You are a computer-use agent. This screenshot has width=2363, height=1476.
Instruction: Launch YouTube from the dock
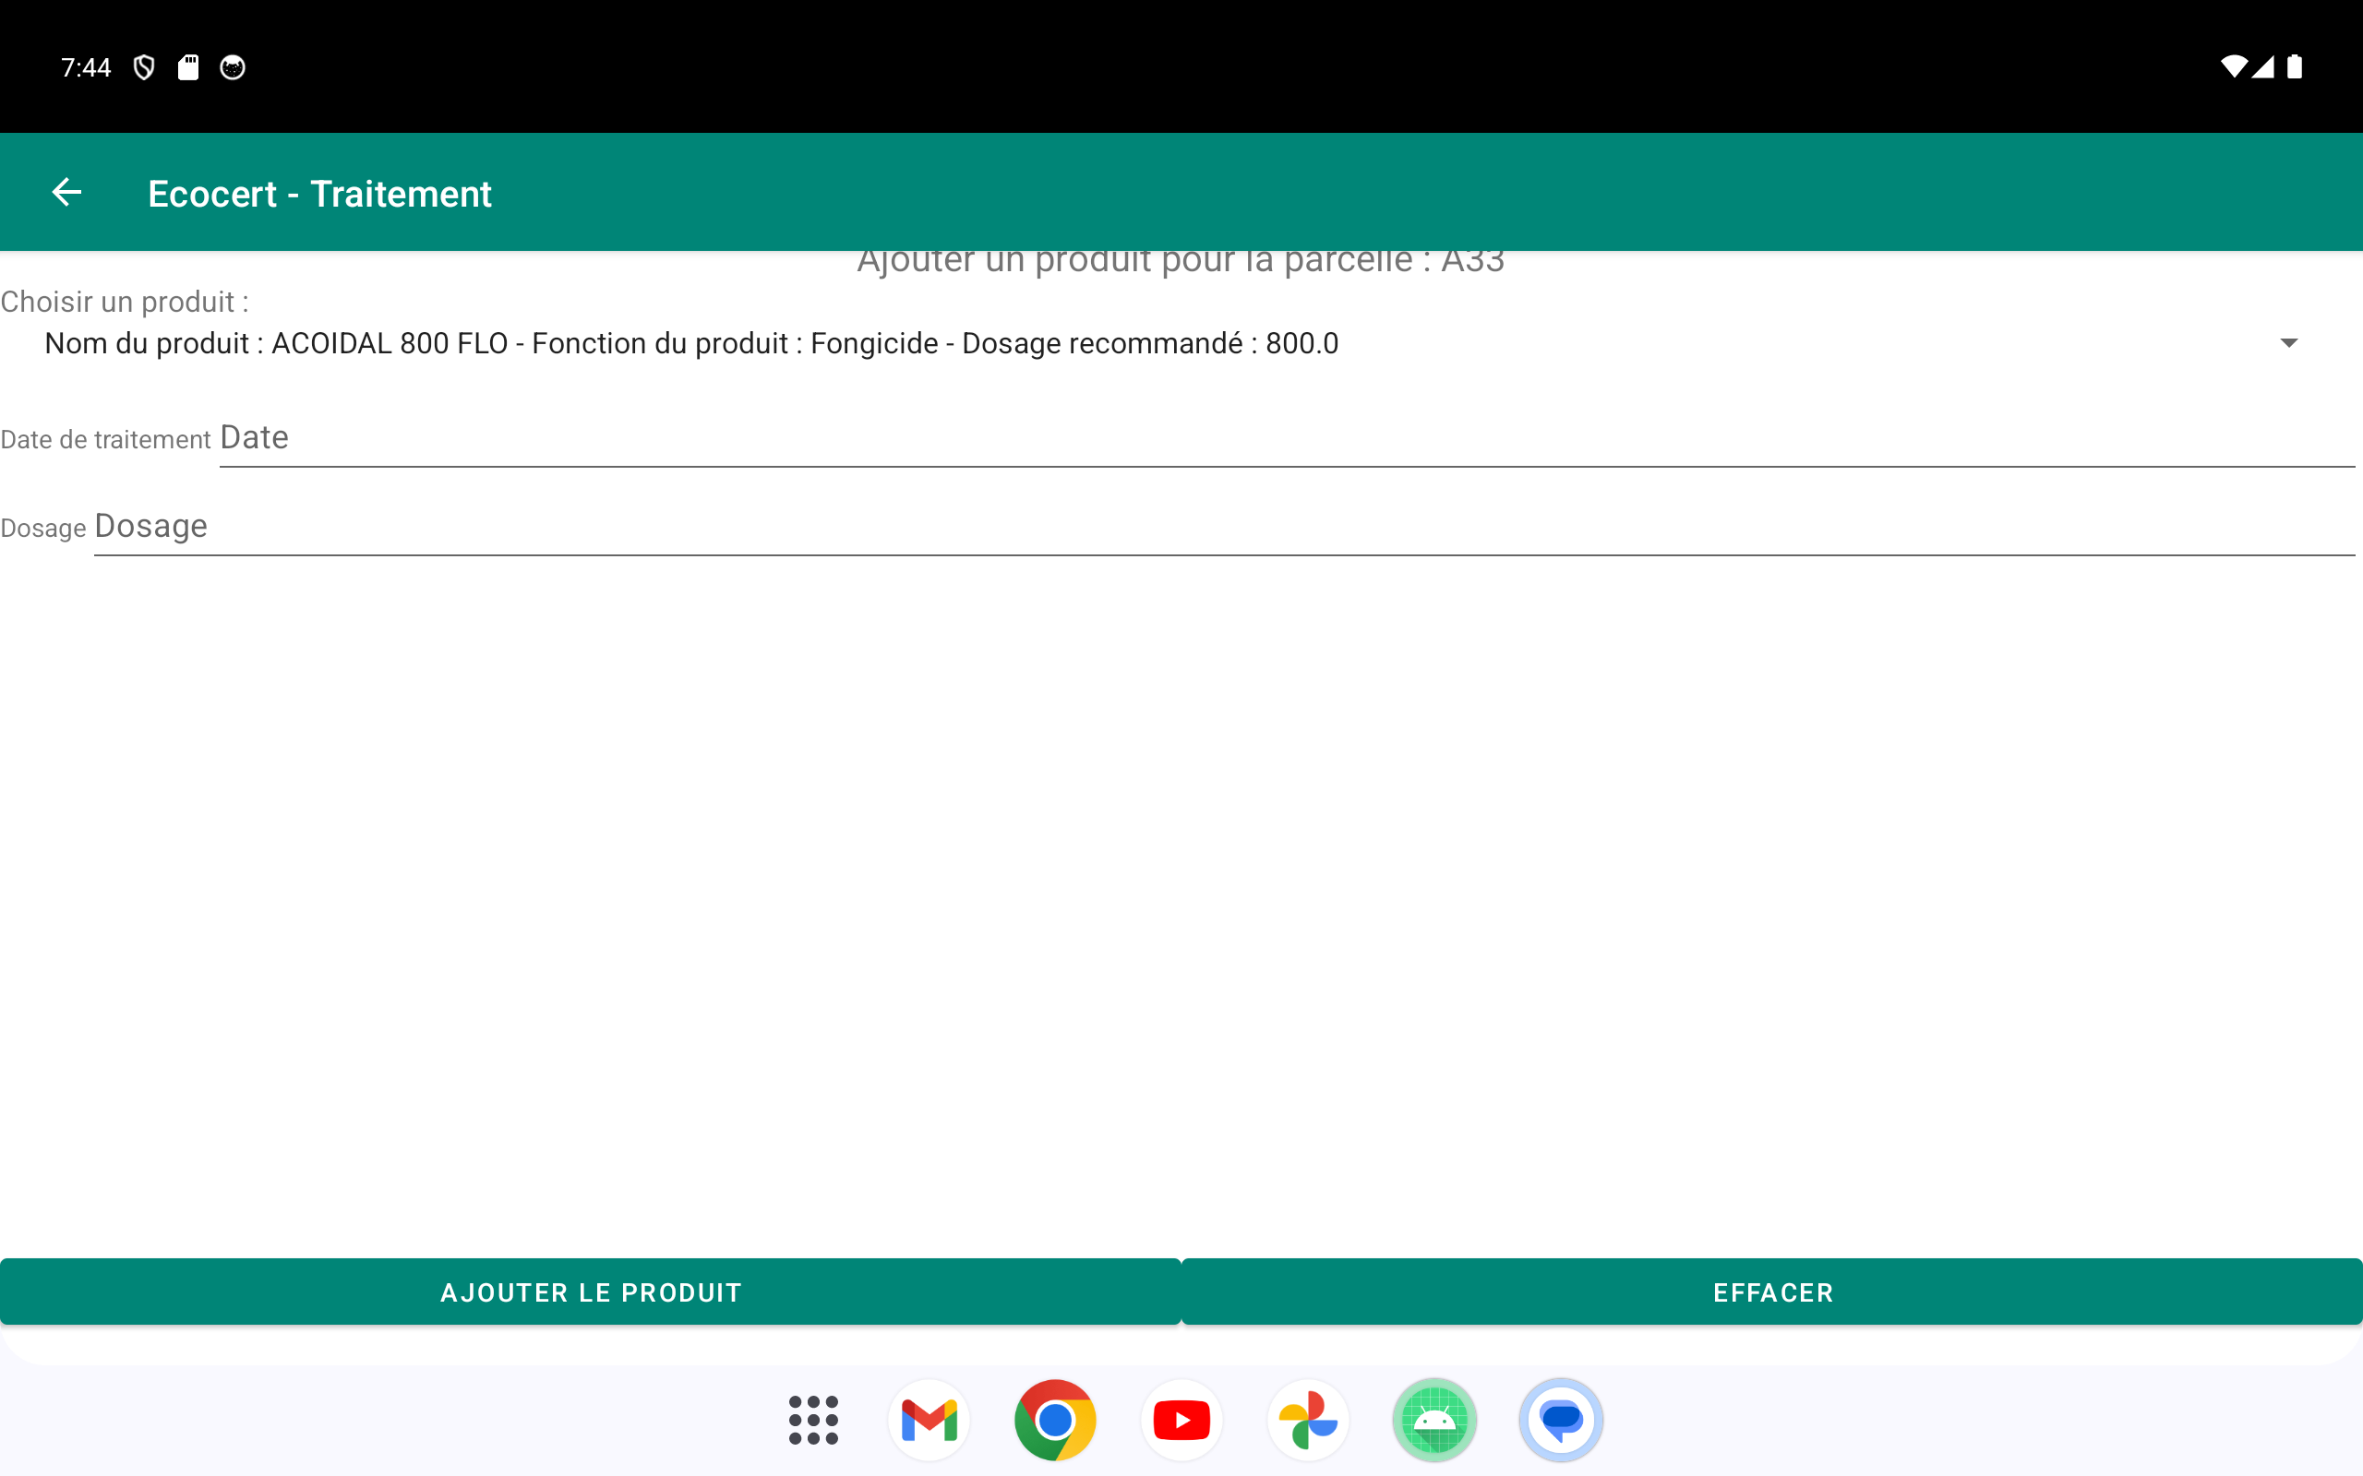pos(1181,1420)
